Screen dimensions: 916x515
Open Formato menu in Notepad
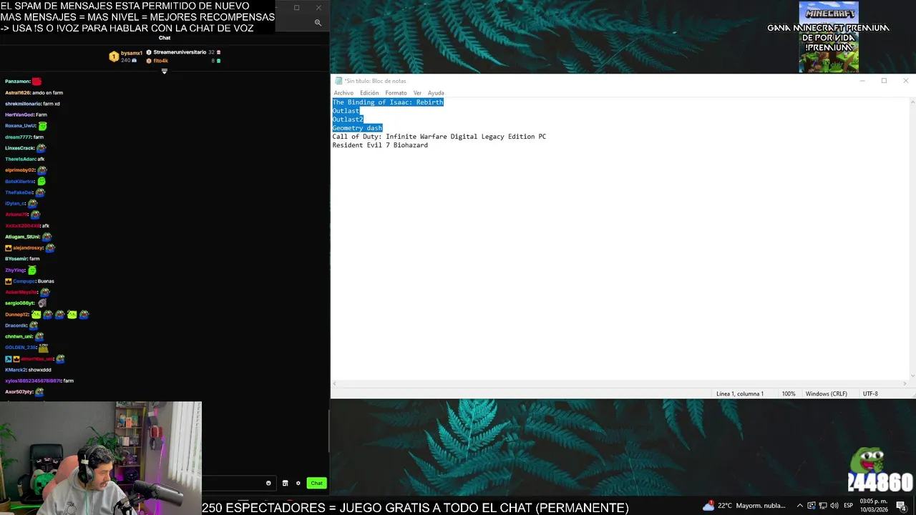[396, 93]
